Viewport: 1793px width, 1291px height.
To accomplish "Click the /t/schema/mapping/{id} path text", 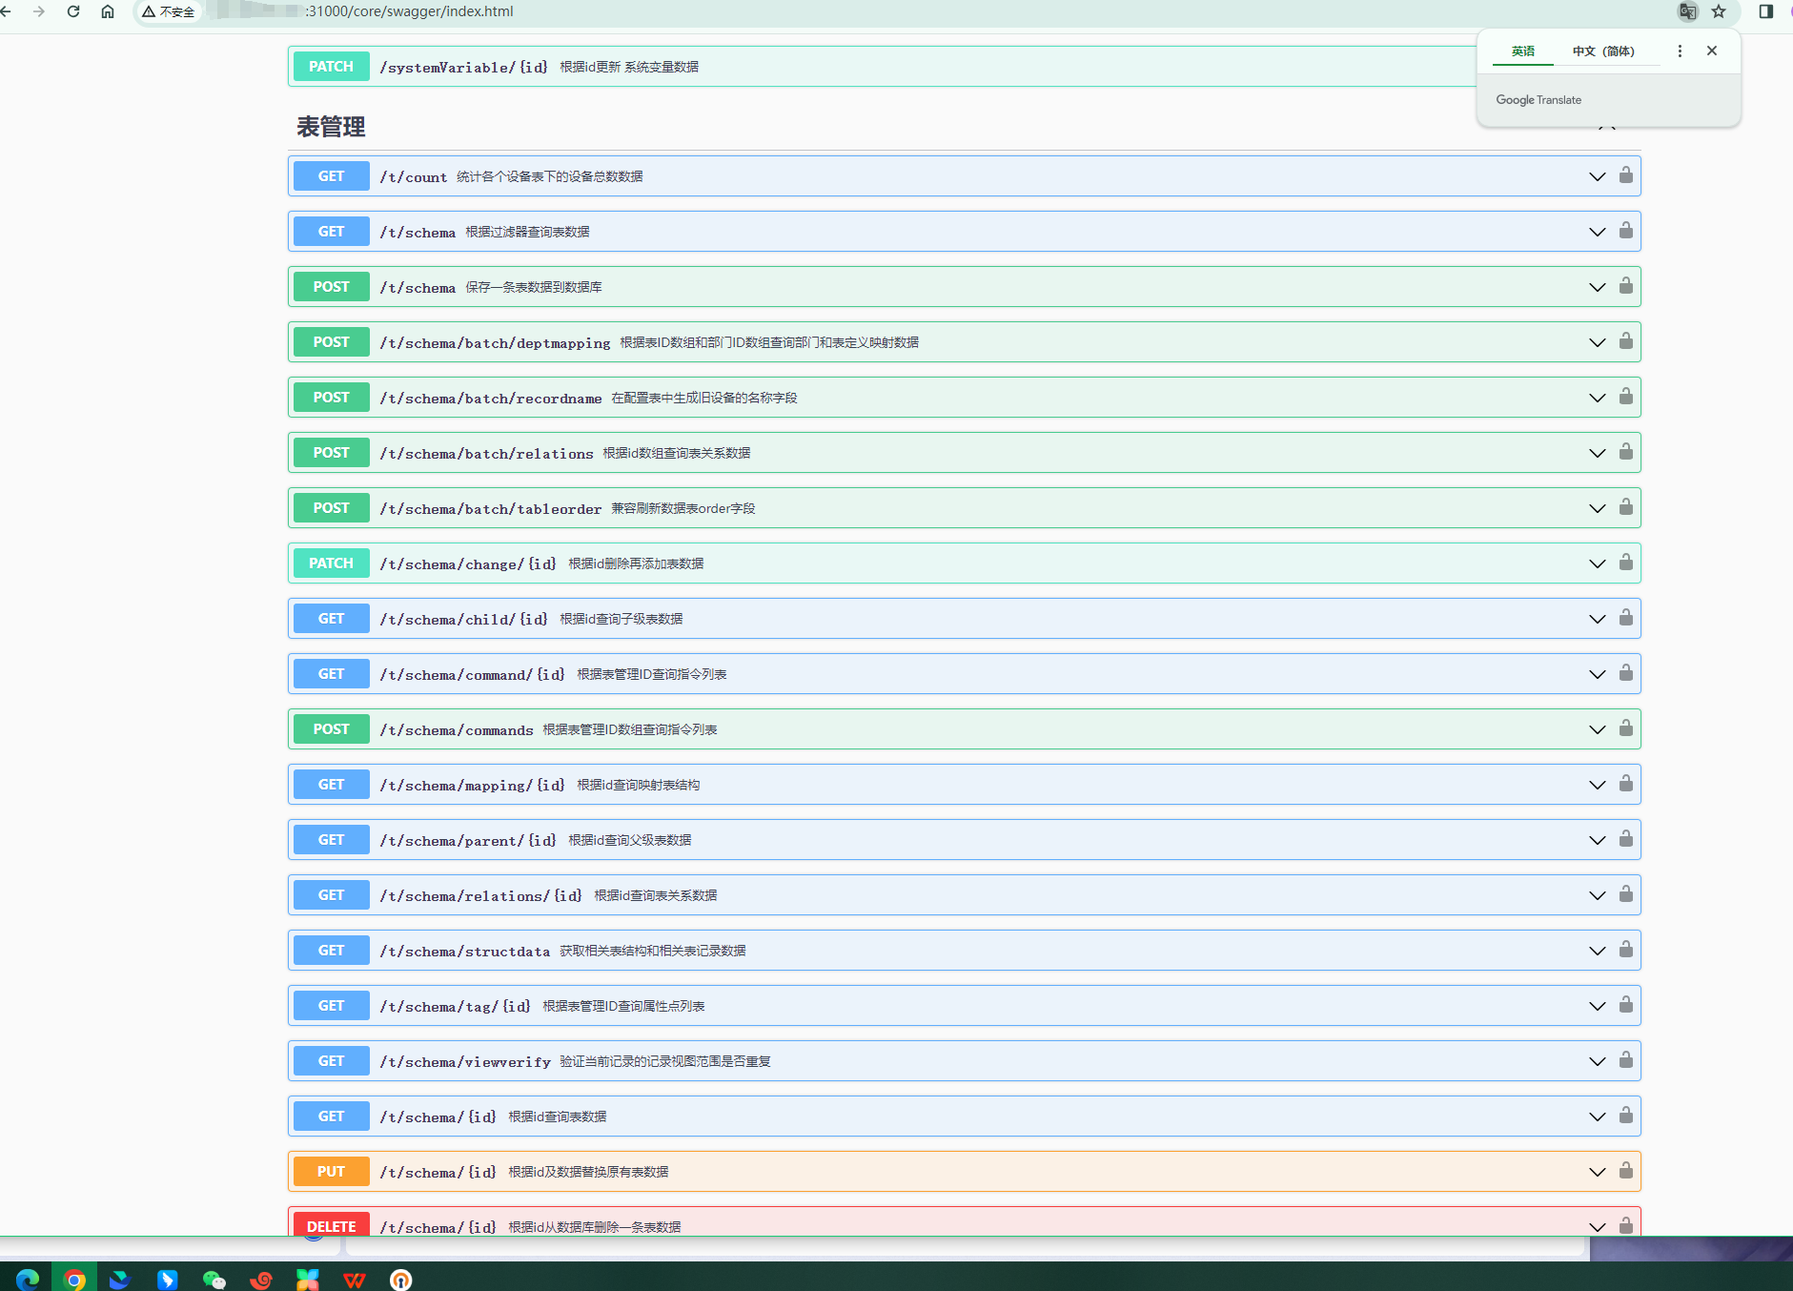I will (473, 786).
